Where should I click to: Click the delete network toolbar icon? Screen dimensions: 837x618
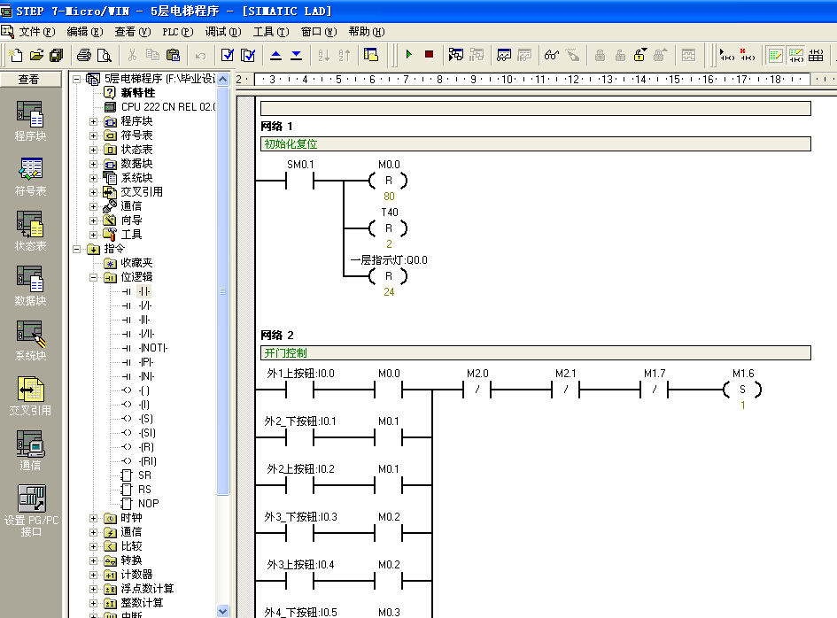tap(748, 55)
